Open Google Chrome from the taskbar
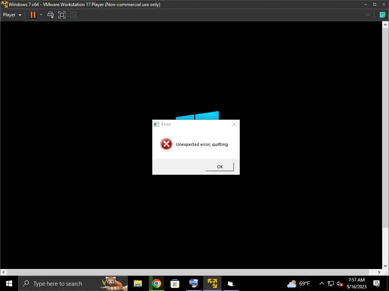 [157, 283]
